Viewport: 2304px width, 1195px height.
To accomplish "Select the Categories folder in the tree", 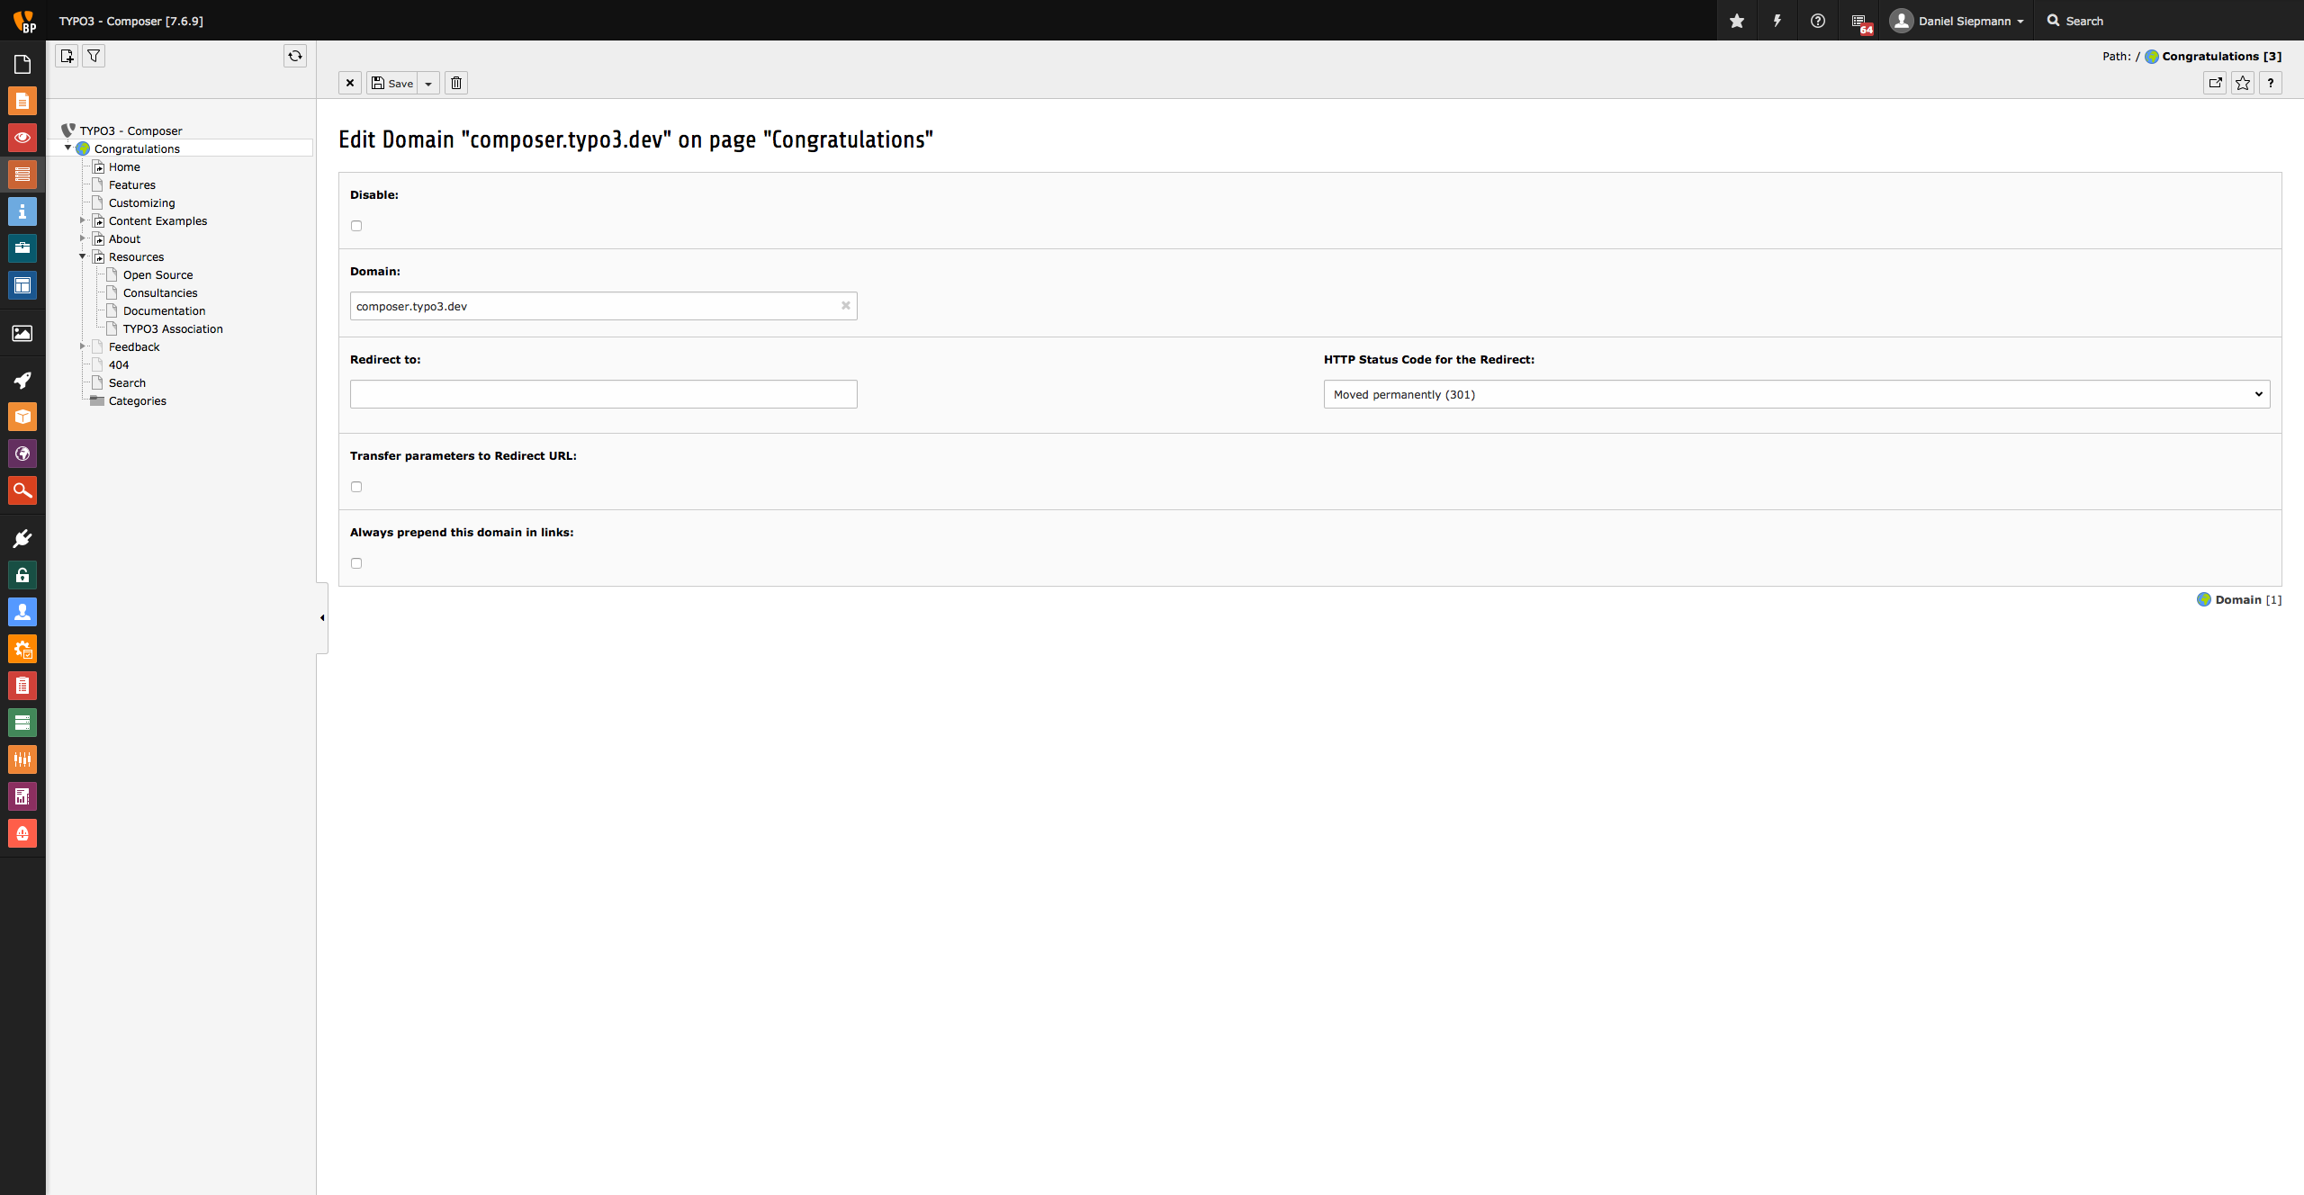I will [x=138, y=400].
